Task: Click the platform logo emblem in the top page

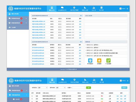Action: click(x=11, y=9)
